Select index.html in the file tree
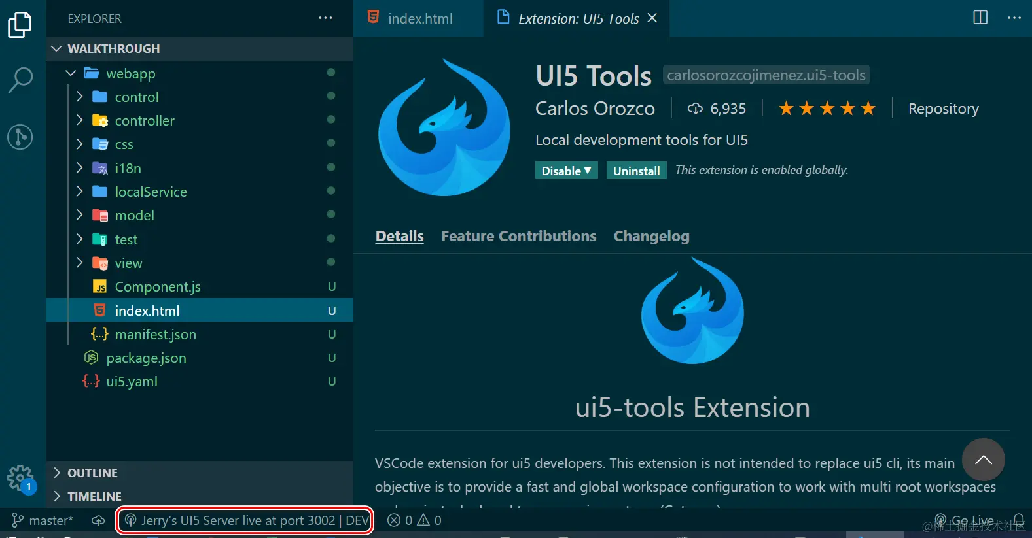1032x538 pixels. 200,311
